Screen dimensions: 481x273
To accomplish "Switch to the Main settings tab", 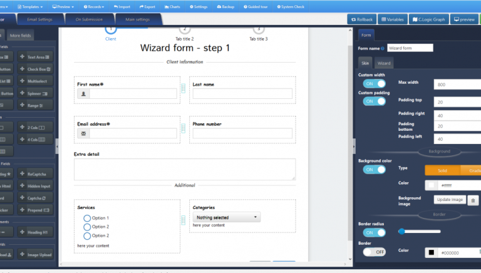I will tap(137, 19).
